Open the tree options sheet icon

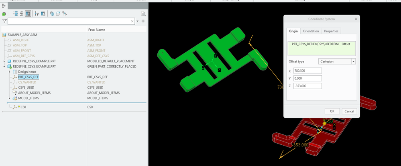143,14
